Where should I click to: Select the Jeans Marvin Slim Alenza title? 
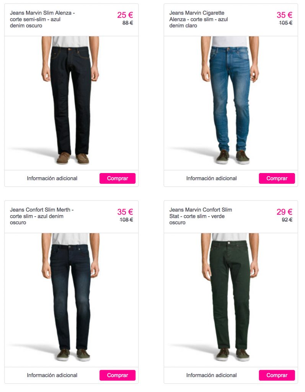42,19
